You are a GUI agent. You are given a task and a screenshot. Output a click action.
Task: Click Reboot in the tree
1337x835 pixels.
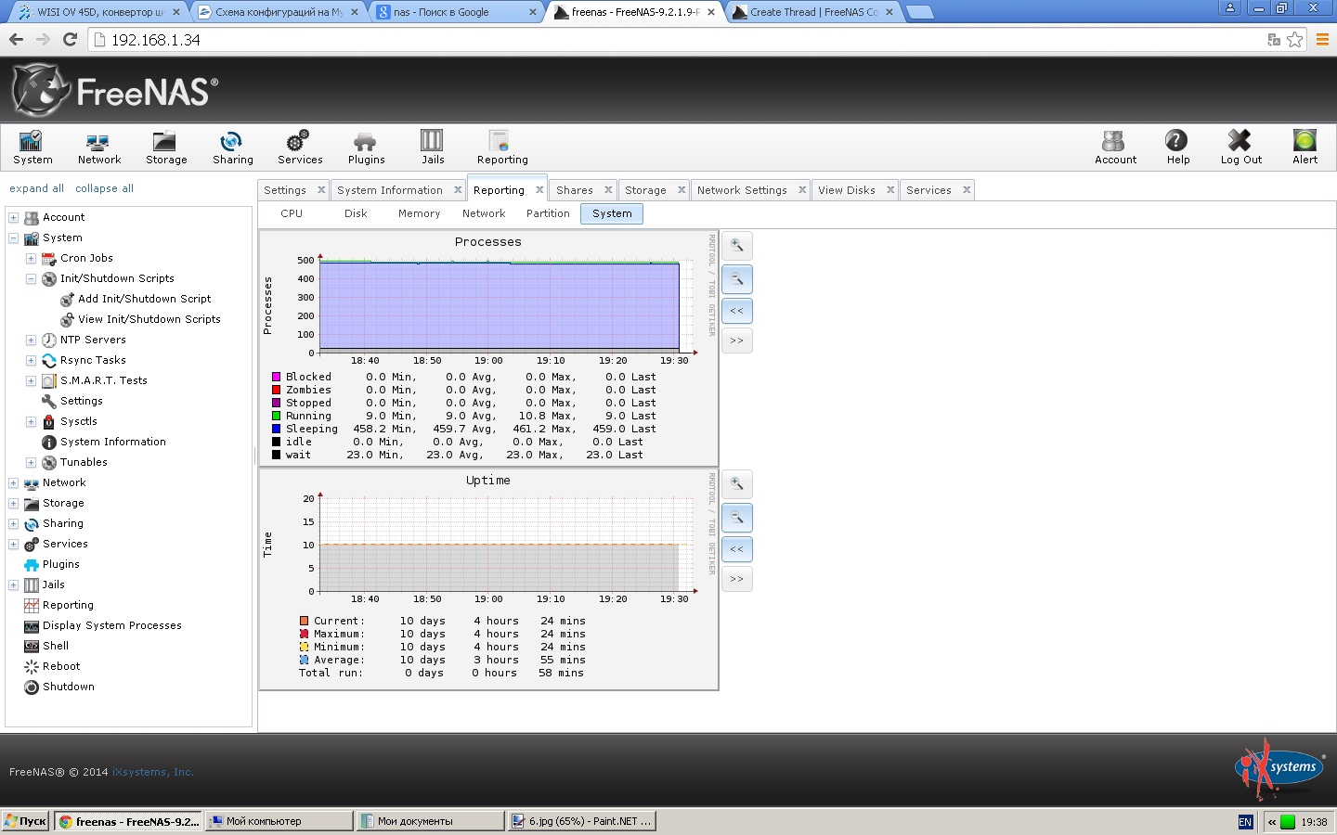(x=60, y=666)
